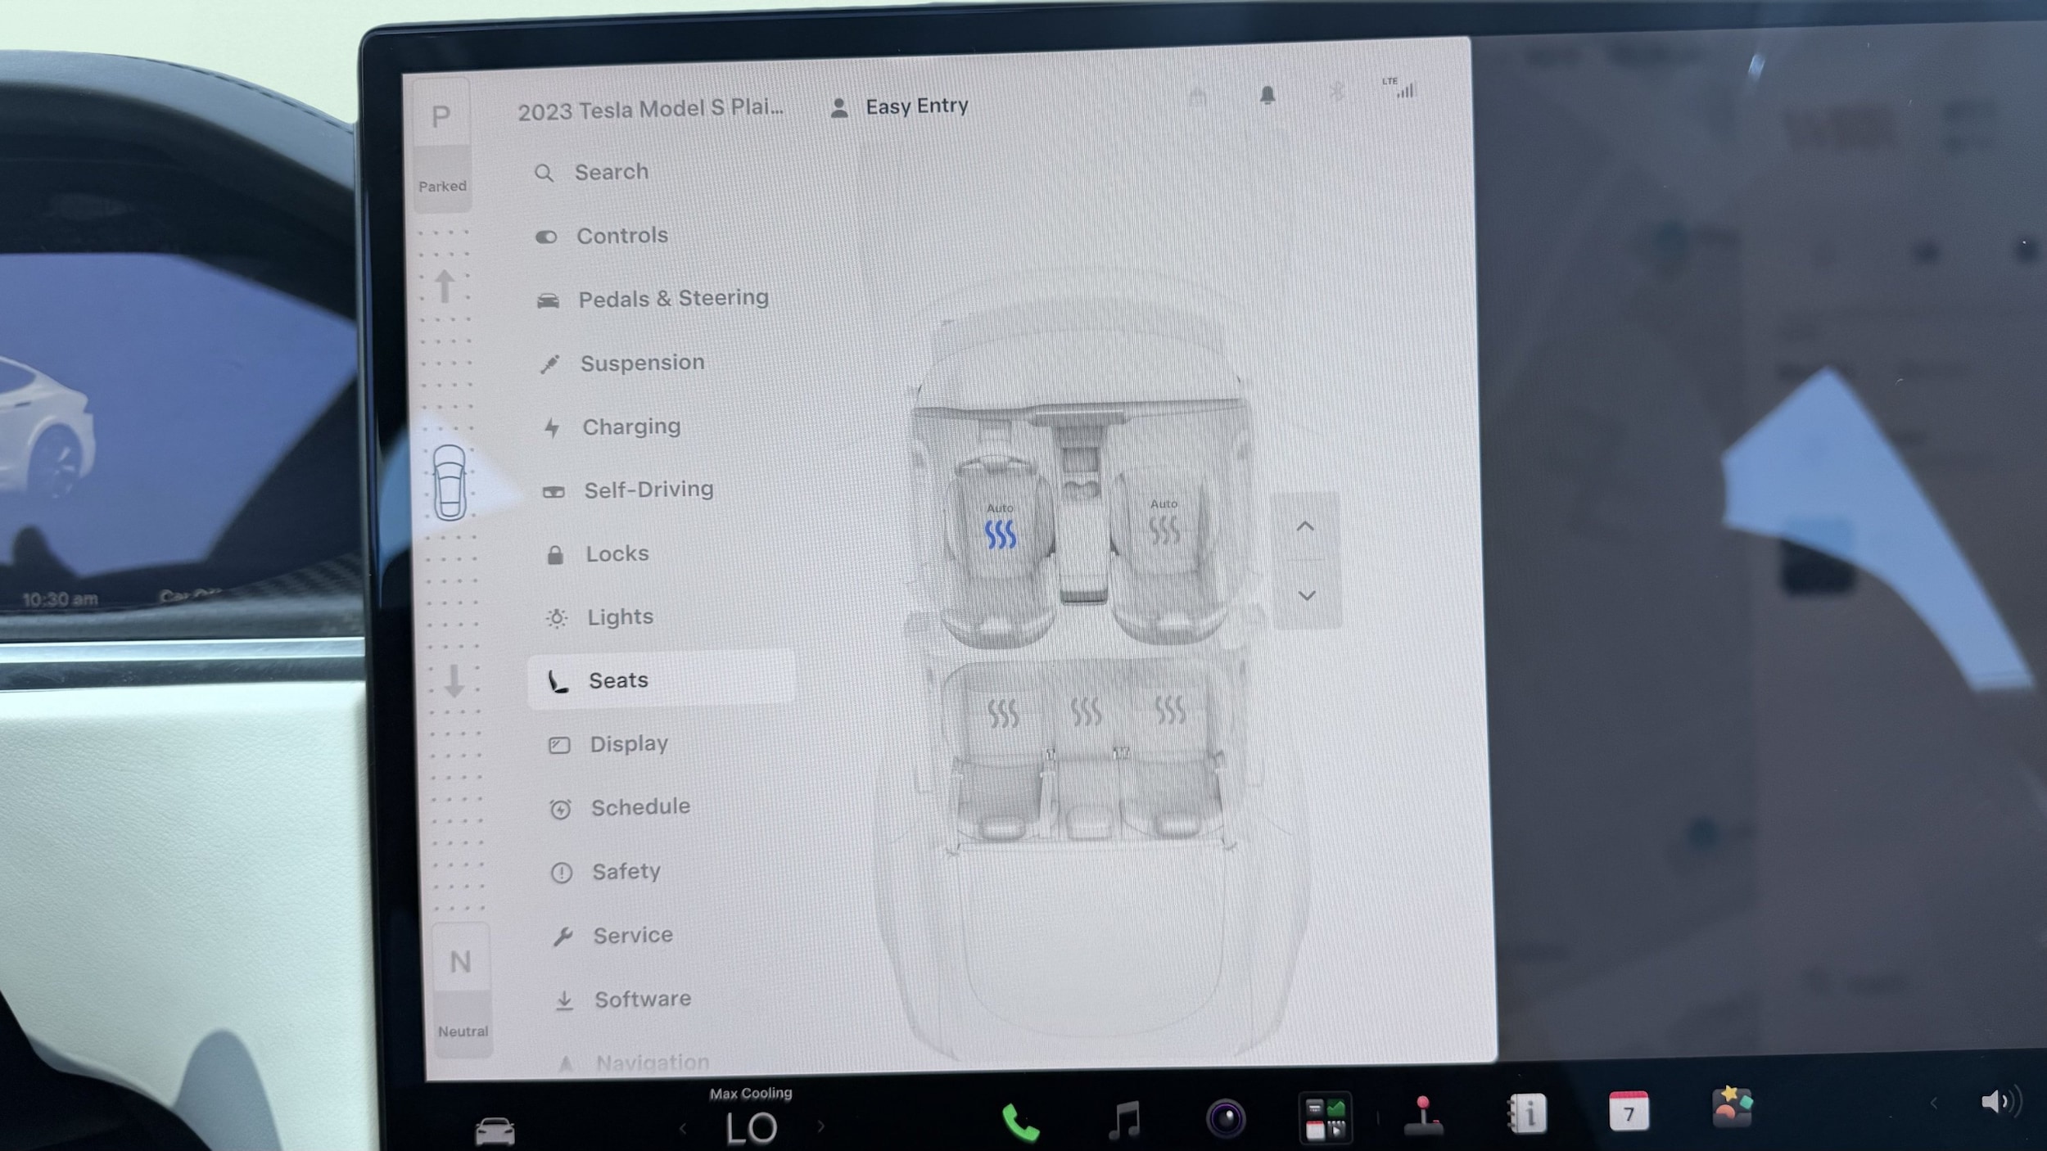The width and height of the screenshot is (2047, 1151).
Task: Toggle the rear left seat heater
Action: [1003, 714]
